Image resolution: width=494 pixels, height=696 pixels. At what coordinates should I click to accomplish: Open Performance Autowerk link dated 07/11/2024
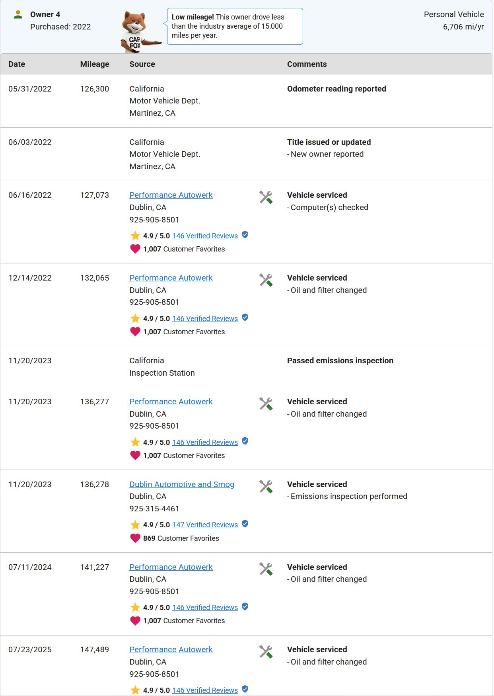pyautogui.click(x=171, y=567)
